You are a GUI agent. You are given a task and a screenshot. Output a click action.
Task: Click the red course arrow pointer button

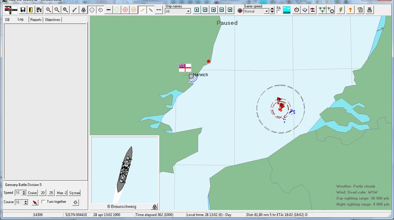click(x=35, y=202)
